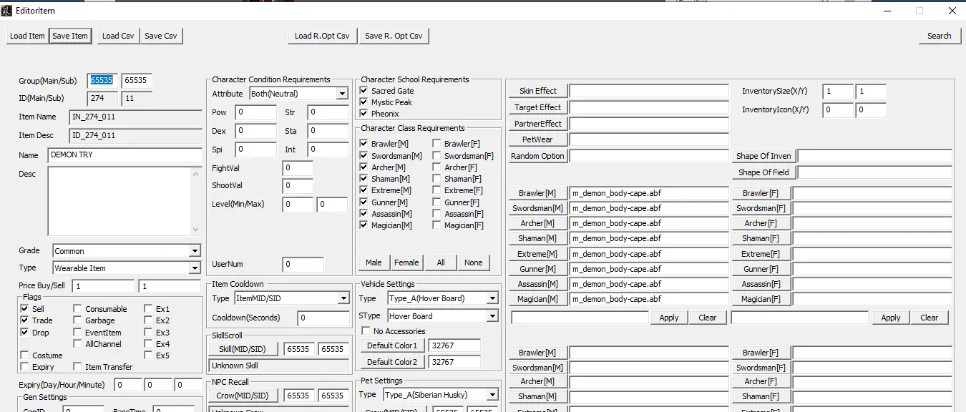The width and height of the screenshot is (966, 412).
Task: Expand the Vehicle Type dropdown
Action: click(x=492, y=298)
